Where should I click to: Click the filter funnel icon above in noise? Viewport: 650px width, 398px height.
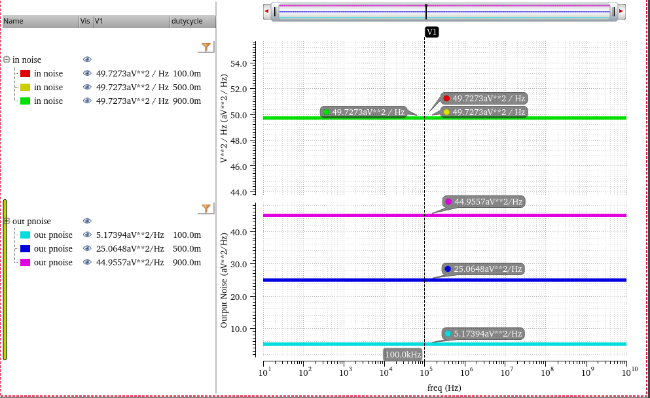[x=206, y=47]
